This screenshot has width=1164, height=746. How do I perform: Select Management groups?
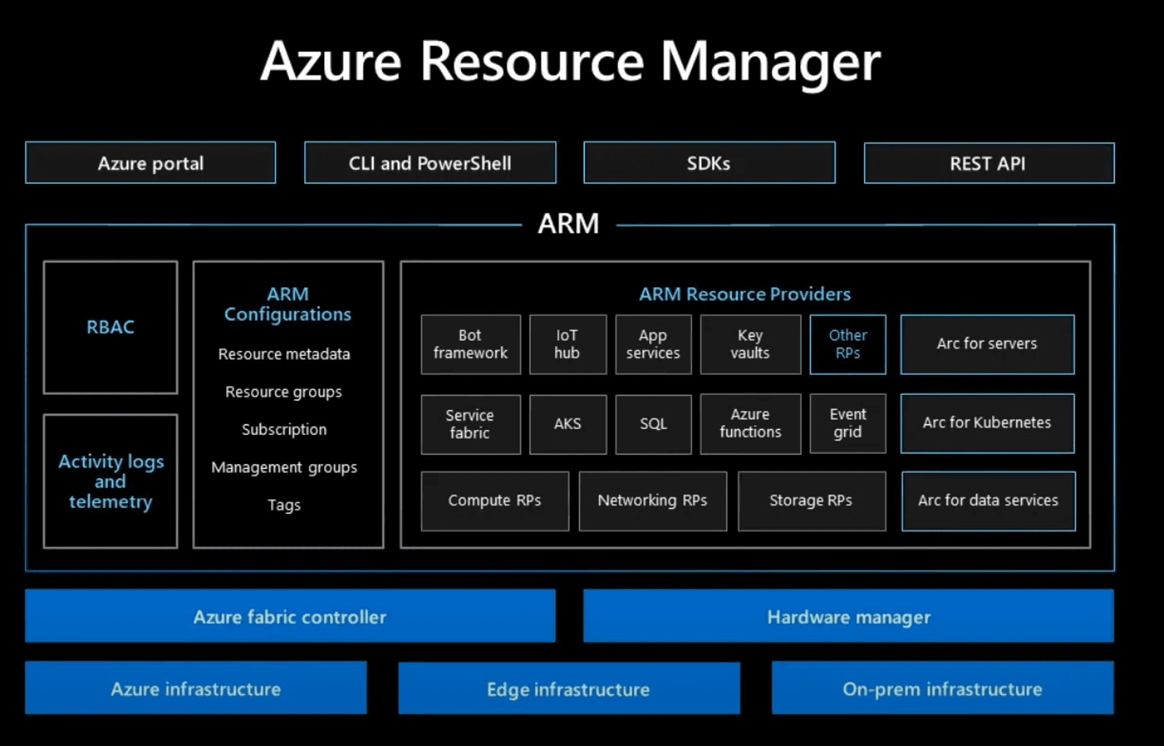click(x=284, y=467)
